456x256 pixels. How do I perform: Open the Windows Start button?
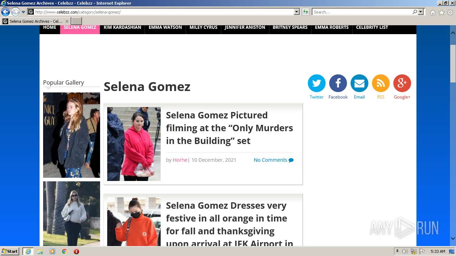pyautogui.click(x=10, y=251)
